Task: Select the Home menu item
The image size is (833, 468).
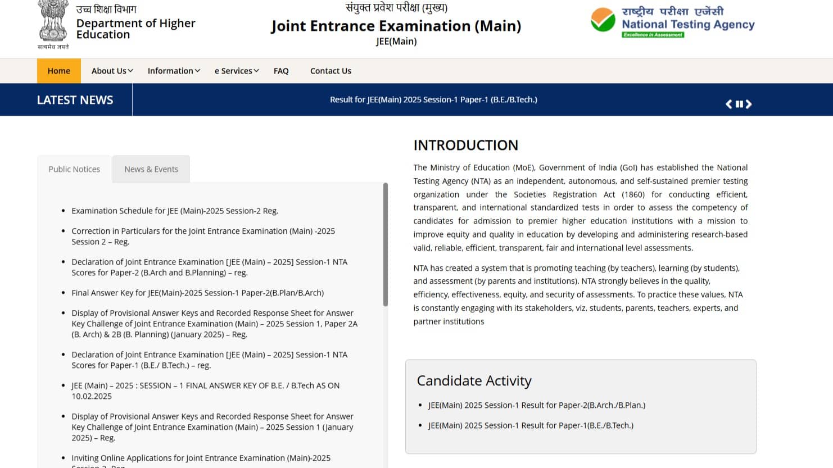Action: pyautogui.click(x=58, y=71)
